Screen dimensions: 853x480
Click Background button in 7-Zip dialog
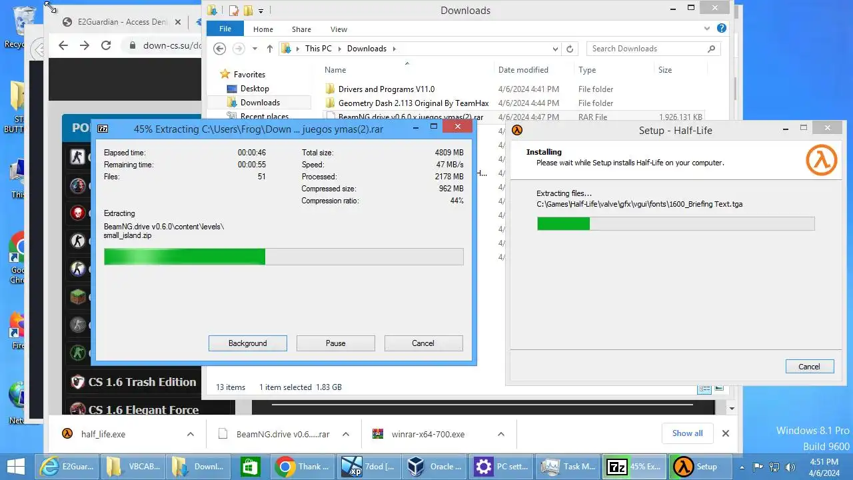pos(248,343)
